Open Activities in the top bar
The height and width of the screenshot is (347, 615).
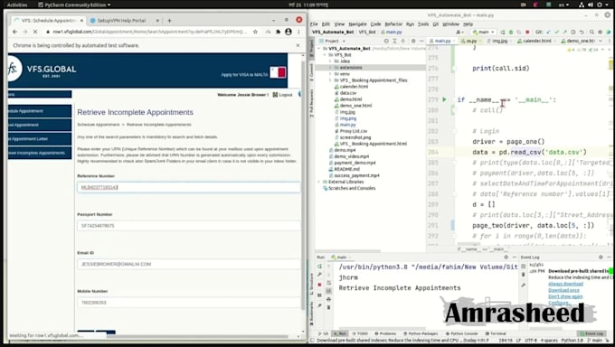17,5
